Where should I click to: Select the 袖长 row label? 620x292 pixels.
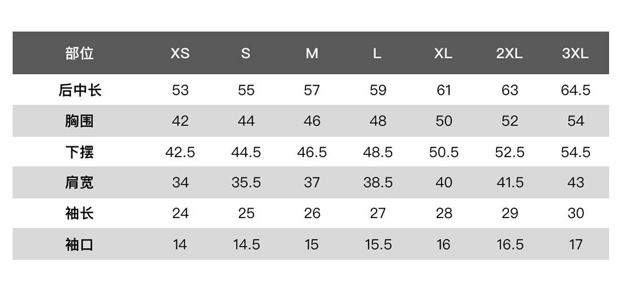(x=79, y=213)
